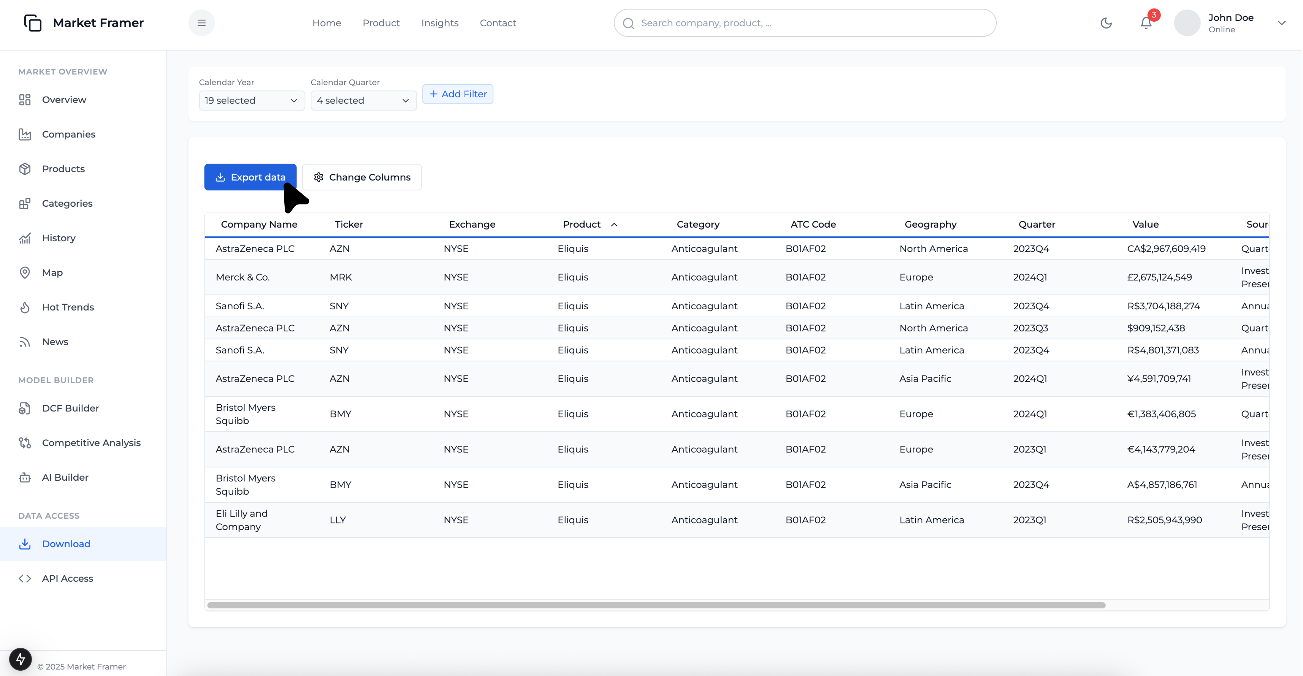Viewport: 1303px width, 676px height.
Task: Open the Insights nav item
Action: 440,23
